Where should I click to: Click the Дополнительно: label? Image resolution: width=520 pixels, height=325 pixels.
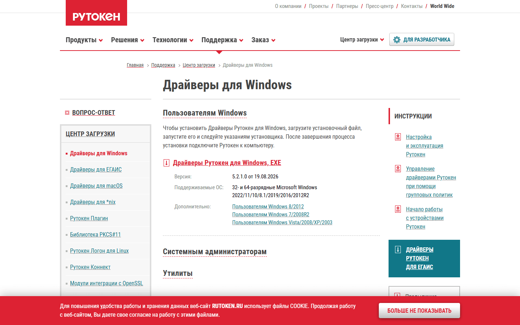coord(192,207)
